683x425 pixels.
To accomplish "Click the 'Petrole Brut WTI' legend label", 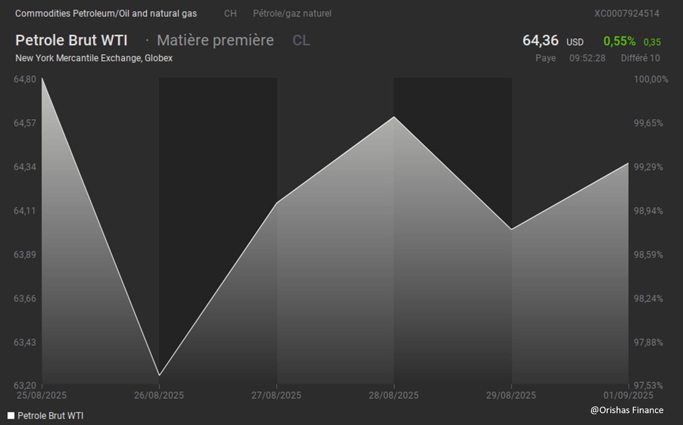I will pyautogui.click(x=50, y=416).
